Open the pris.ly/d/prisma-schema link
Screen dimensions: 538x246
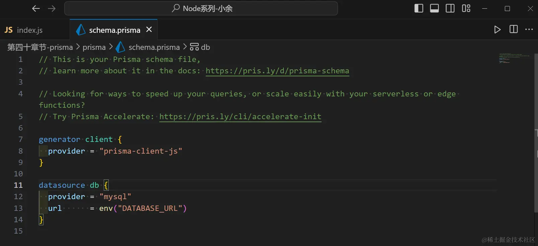tap(277, 71)
